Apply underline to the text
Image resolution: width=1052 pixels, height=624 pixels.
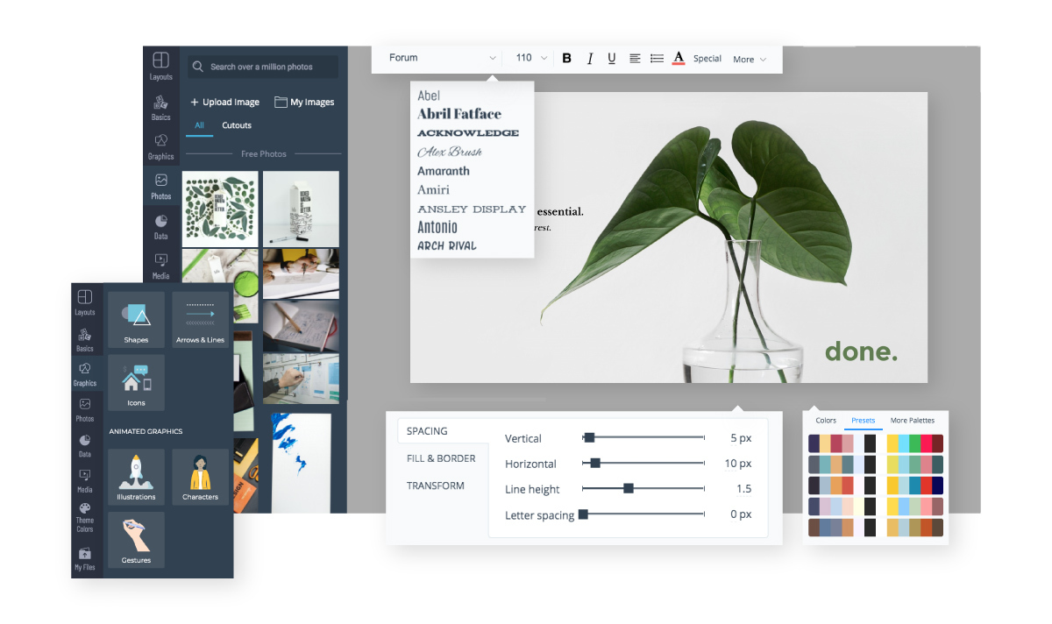(x=611, y=58)
